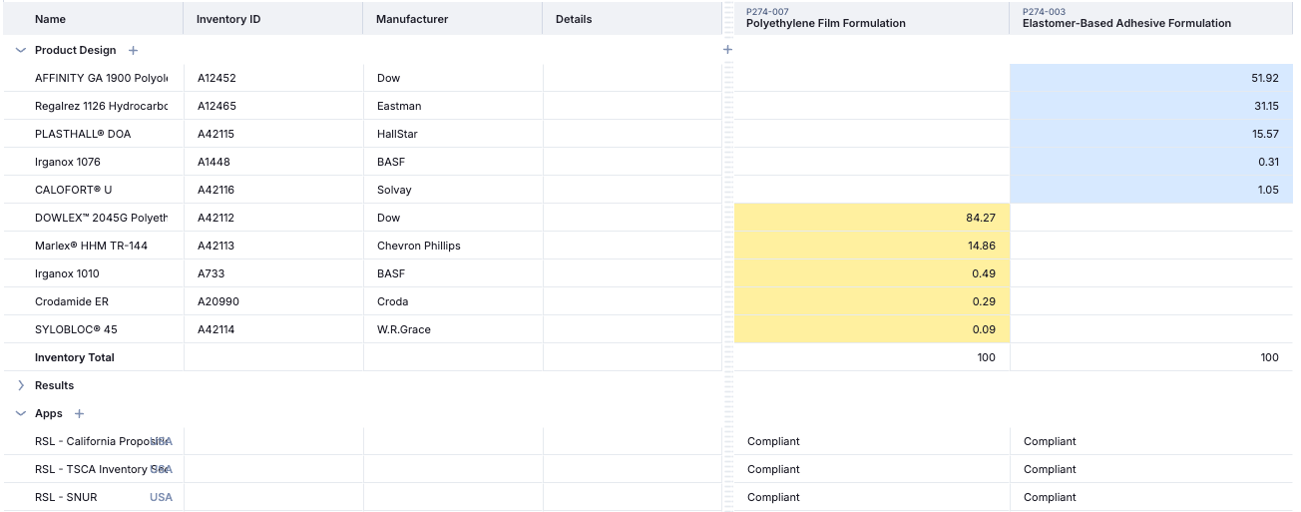
Task: Collapse the Product Design section
Action: tap(21, 50)
